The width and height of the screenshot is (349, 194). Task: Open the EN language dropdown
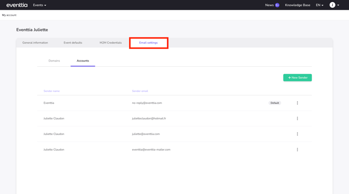(319, 5)
